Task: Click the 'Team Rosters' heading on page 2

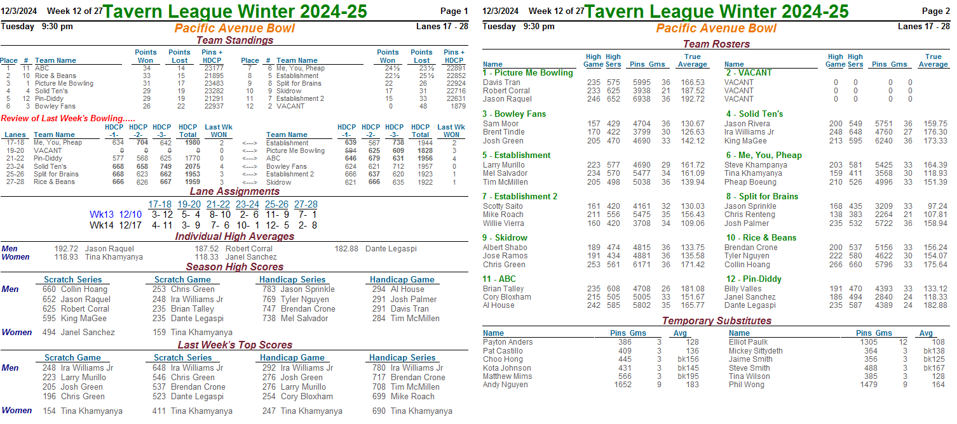Action: [716, 44]
